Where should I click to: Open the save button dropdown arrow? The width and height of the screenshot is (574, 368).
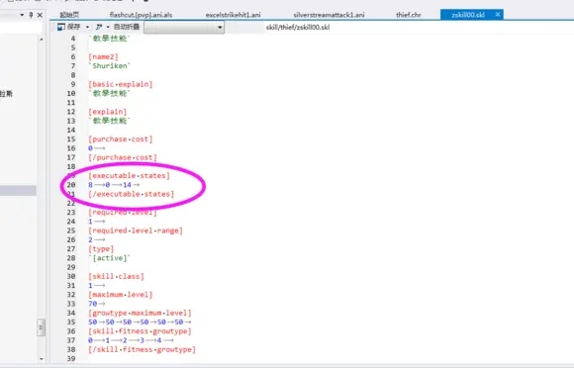(87, 27)
